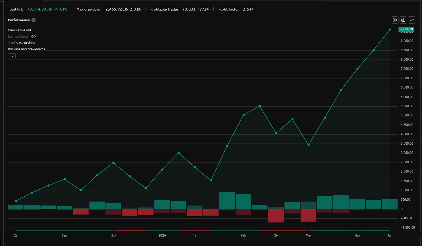Click the Mar date label
The image size is (422, 246).
tap(308, 235)
